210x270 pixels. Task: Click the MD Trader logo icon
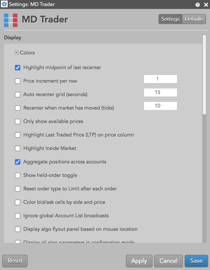click(x=11, y=20)
